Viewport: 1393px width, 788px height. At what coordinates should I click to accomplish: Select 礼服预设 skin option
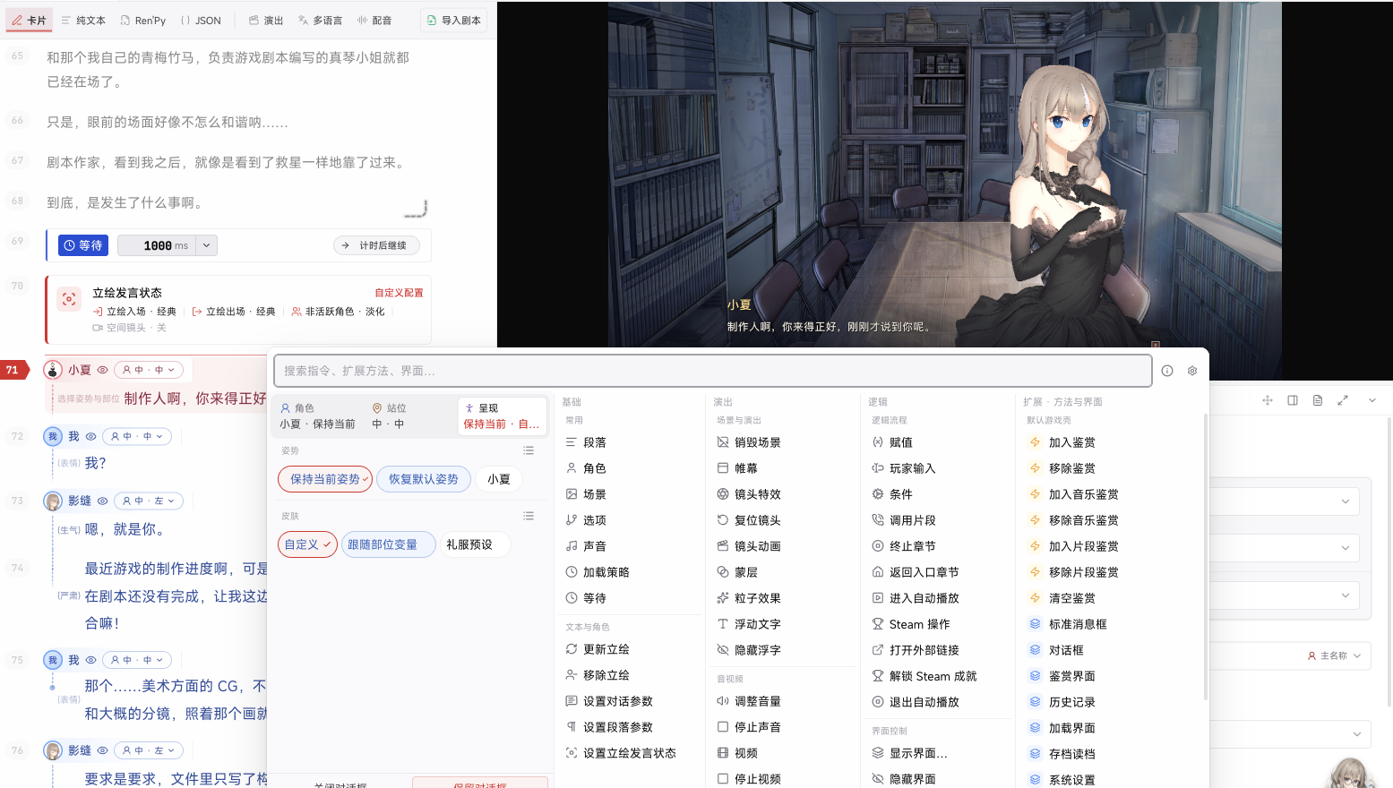tap(475, 544)
